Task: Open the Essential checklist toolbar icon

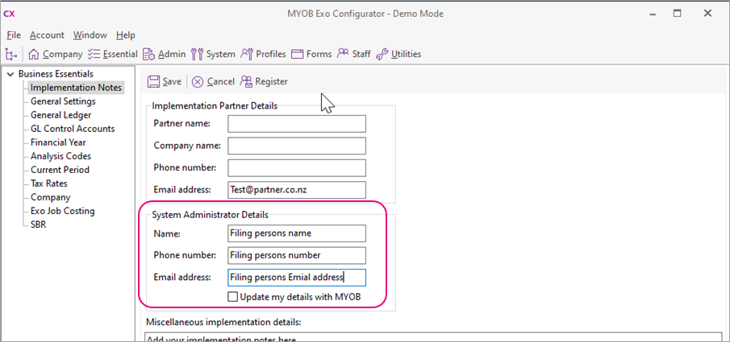Action: click(x=94, y=54)
